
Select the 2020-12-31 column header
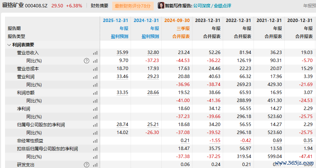(300, 21)
